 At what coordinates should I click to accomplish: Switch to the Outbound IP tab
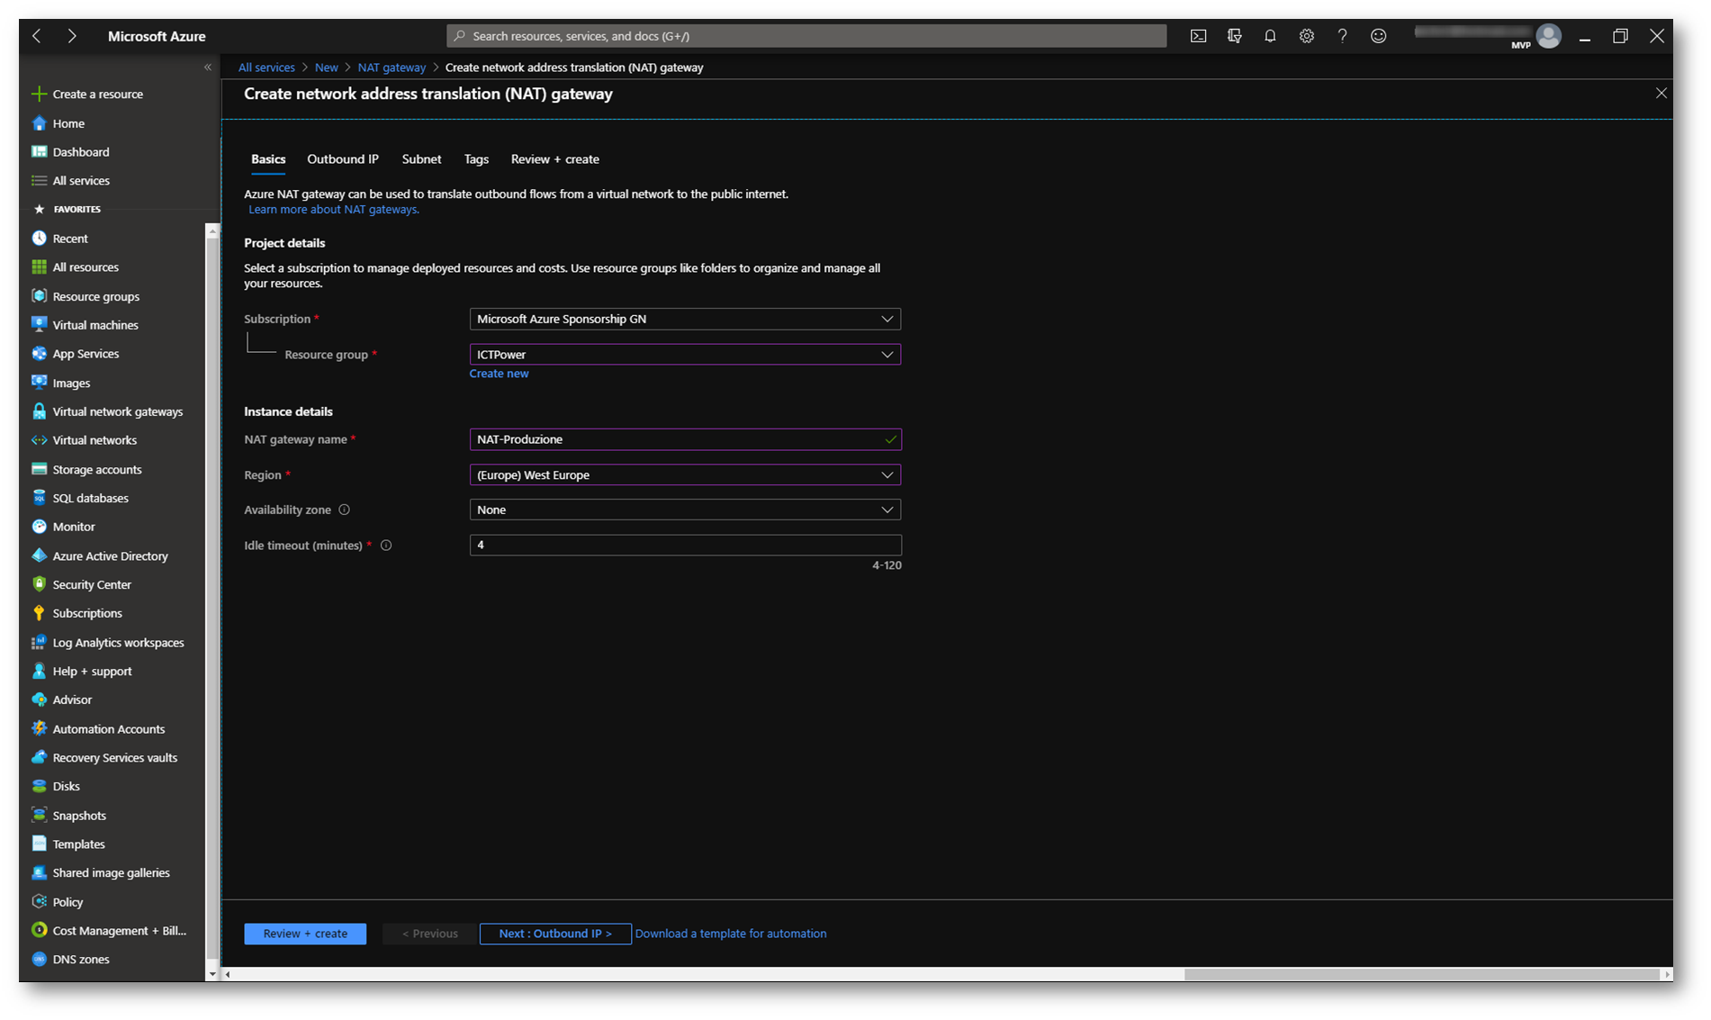click(x=343, y=159)
